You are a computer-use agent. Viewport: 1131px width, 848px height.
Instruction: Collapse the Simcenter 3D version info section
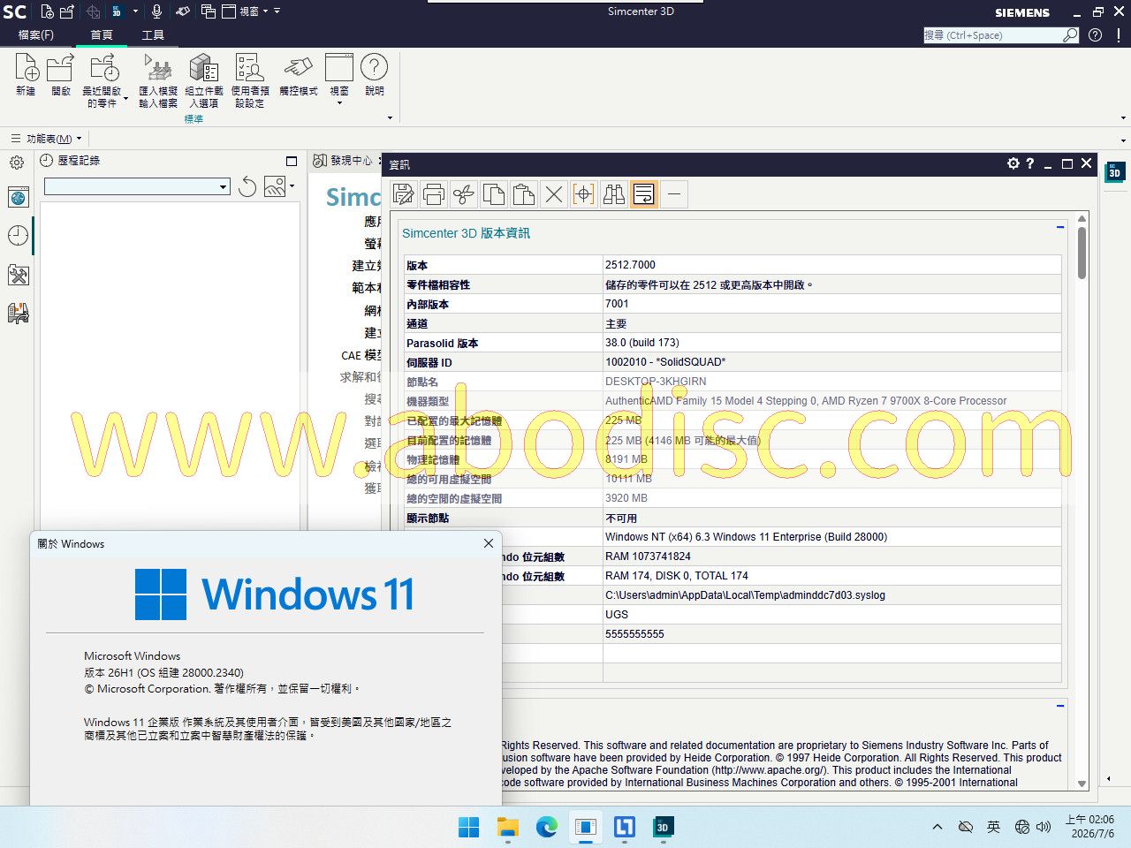click(1060, 227)
